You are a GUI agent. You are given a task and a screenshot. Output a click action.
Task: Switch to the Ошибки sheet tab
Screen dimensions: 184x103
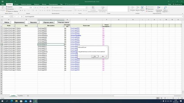click(20, 96)
